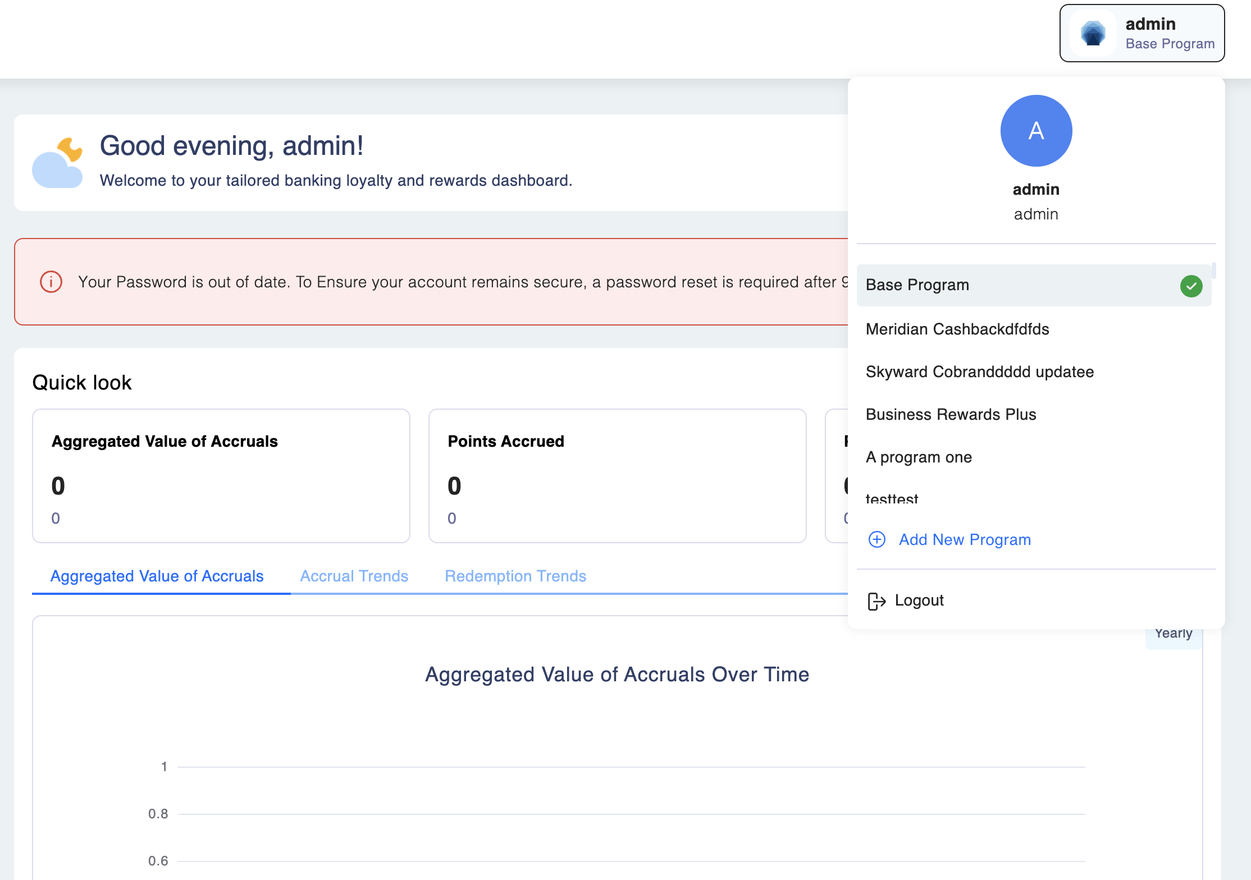Click the red info icon in password alert
This screenshot has height=880, width=1251.
(51, 282)
